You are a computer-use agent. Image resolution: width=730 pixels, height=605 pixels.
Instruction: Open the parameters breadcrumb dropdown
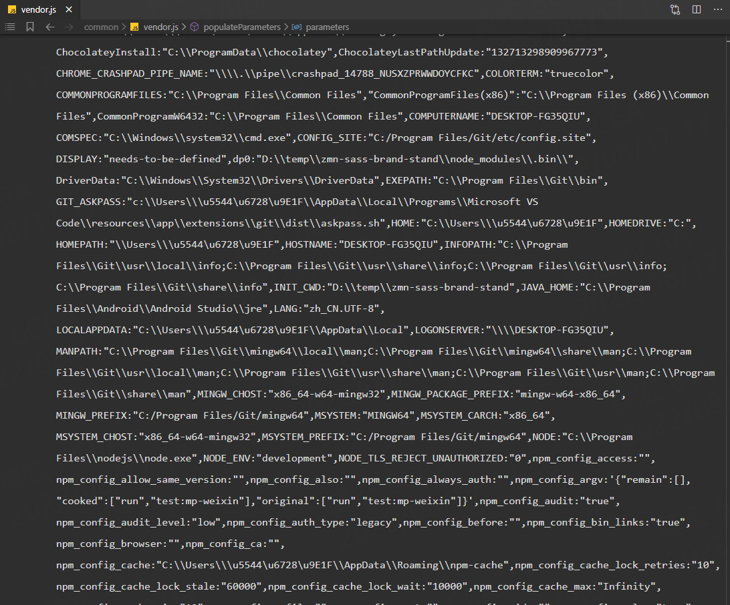[x=326, y=27]
